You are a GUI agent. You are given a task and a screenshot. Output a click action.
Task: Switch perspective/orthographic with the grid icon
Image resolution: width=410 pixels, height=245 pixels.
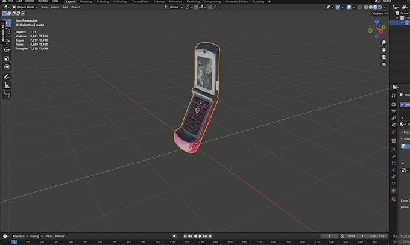[x=383, y=64]
